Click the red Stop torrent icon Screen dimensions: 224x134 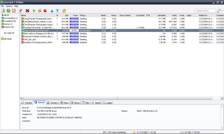tap(45, 11)
